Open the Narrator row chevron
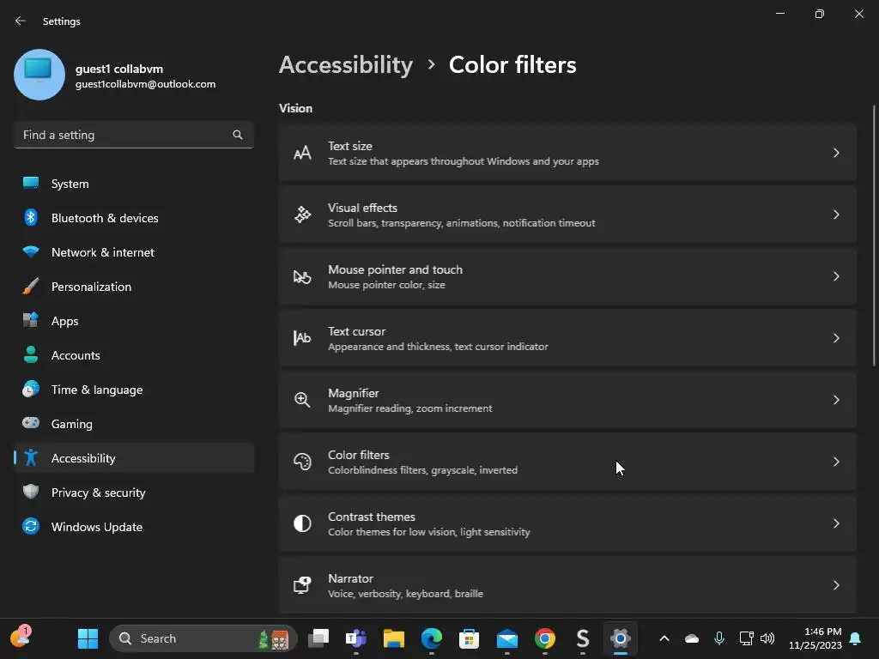 point(836,585)
